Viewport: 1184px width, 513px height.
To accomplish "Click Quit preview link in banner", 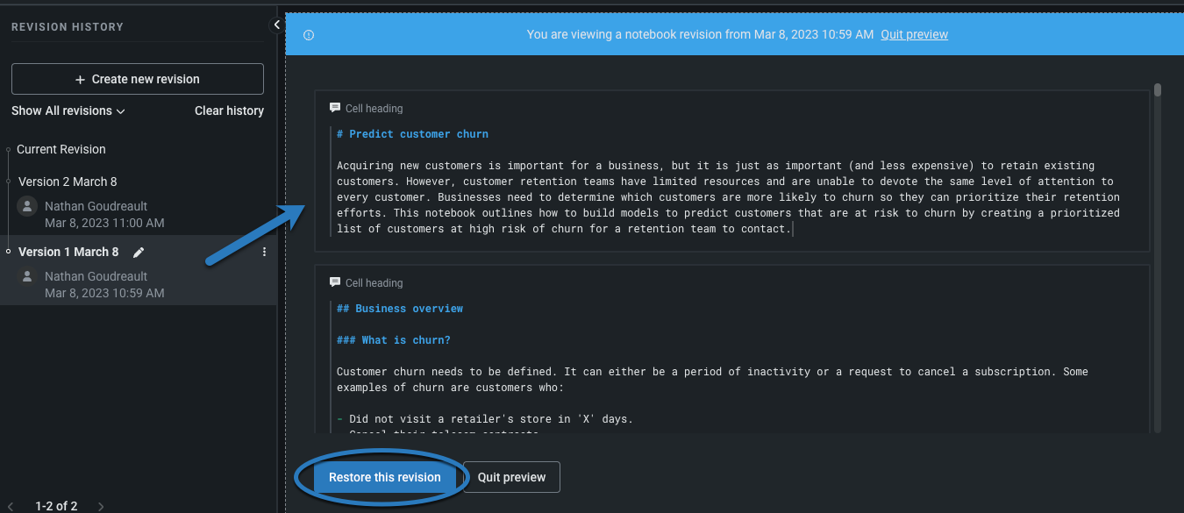I will (x=914, y=35).
